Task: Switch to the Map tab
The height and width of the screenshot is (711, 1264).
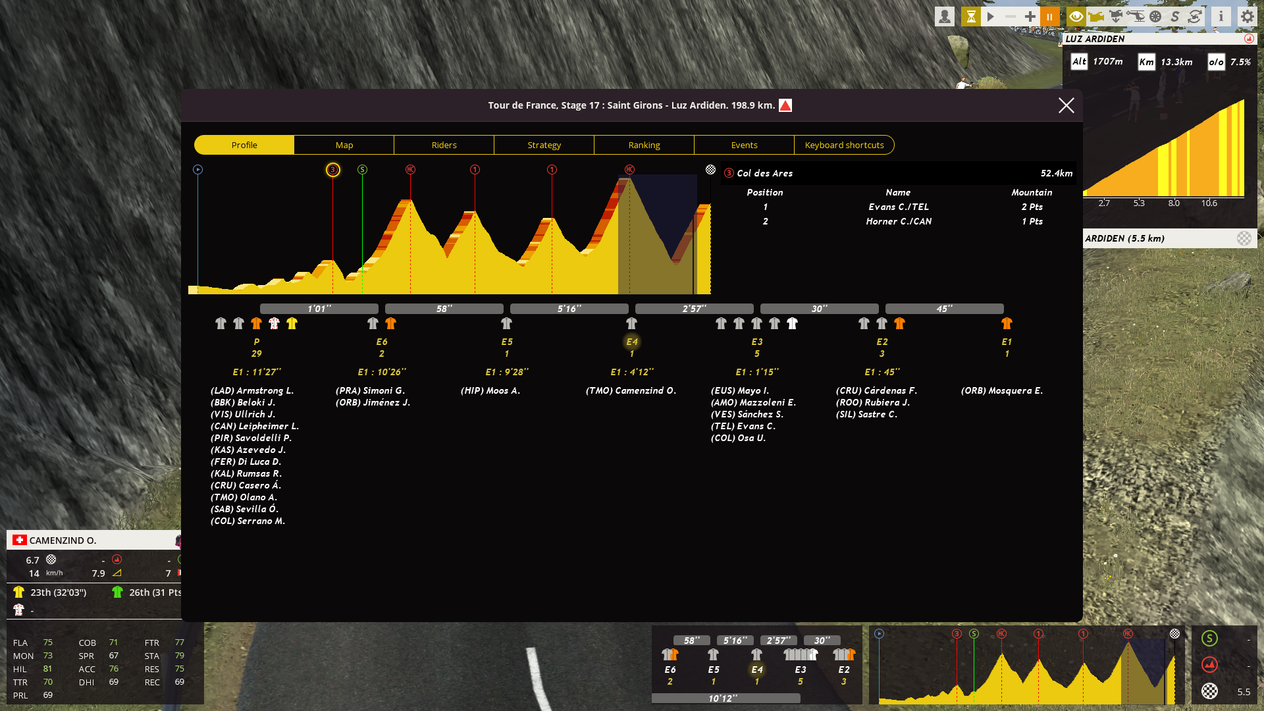Action: (344, 145)
